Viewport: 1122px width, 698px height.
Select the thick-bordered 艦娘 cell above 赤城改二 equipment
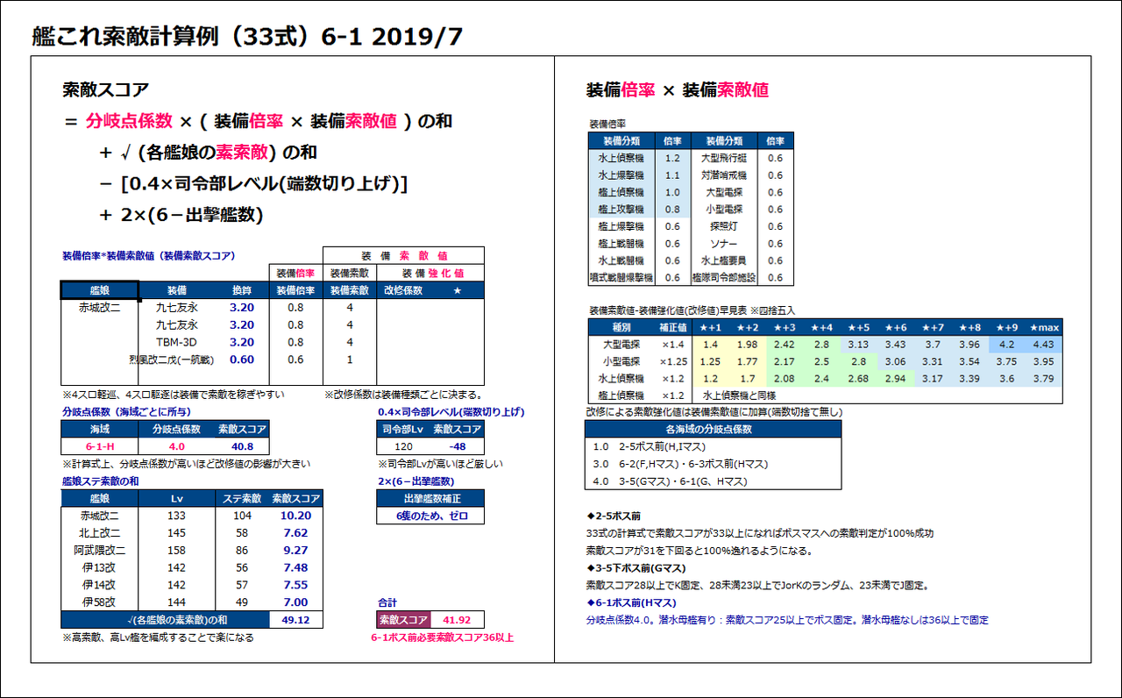click(x=100, y=290)
